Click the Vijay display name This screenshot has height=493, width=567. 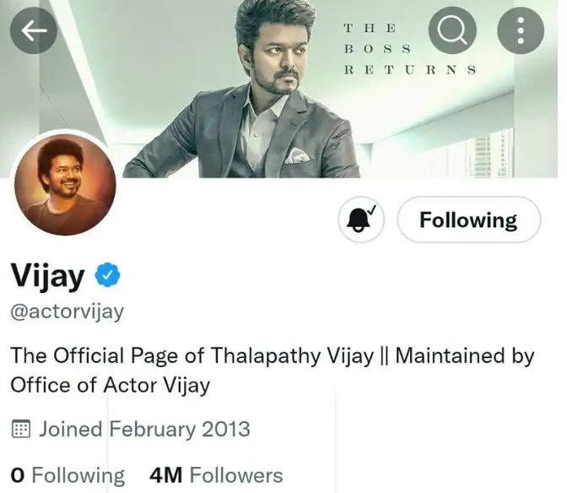[47, 275]
